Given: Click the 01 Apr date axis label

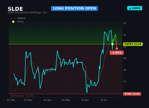Looking at the screenshot, I should point(47,100).
